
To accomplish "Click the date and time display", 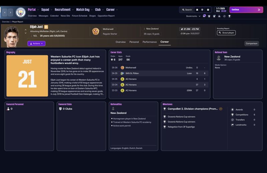I will coord(221,10).
